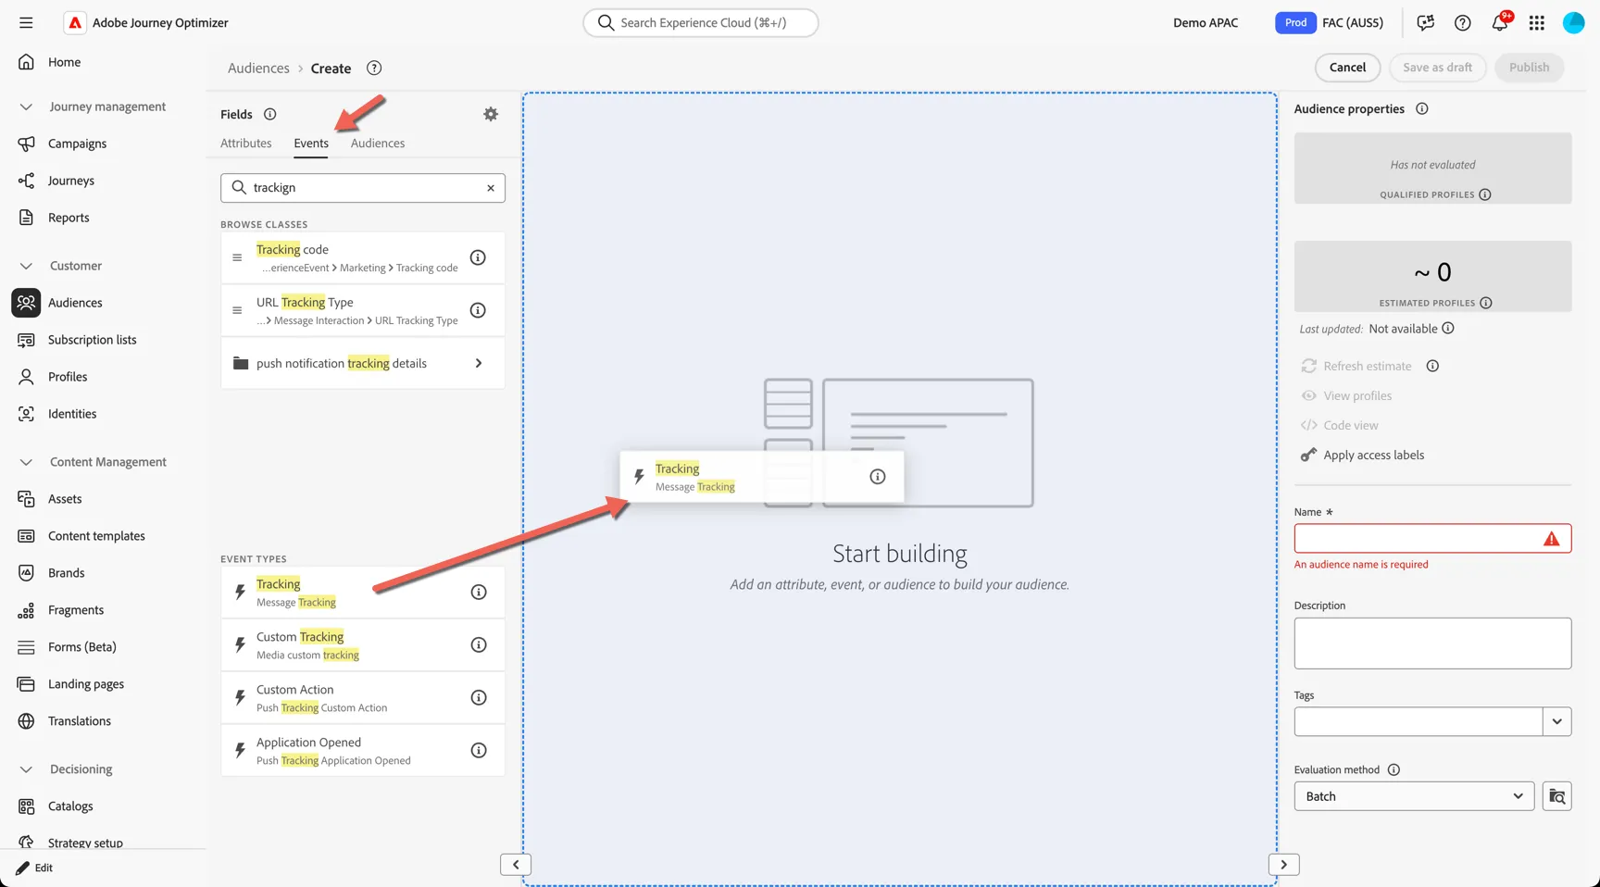Click help icon next to Create title
Screen dimensions: 1600x887
(x=374, y=68)
